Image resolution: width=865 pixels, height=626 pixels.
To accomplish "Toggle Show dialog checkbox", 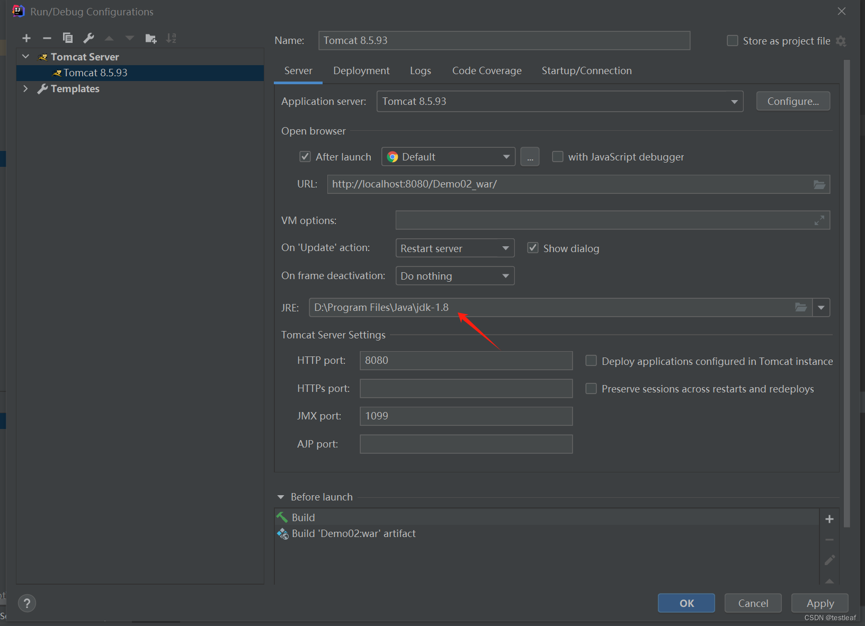I will tap(533, 248).
